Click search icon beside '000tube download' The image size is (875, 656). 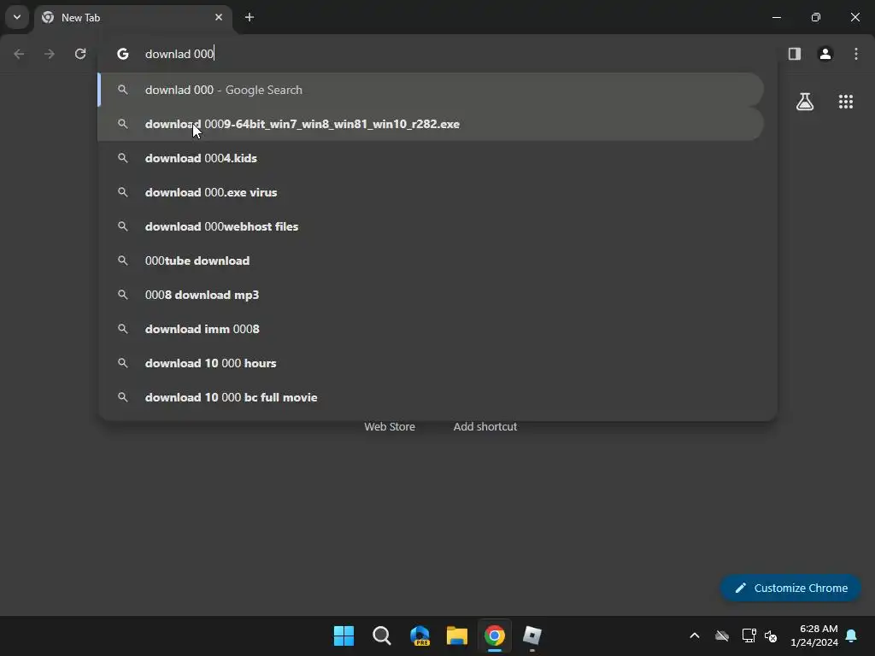click(123, 261)
